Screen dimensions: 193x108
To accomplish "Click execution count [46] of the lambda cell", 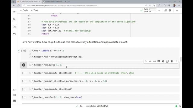I will click(x=24, y=51).
